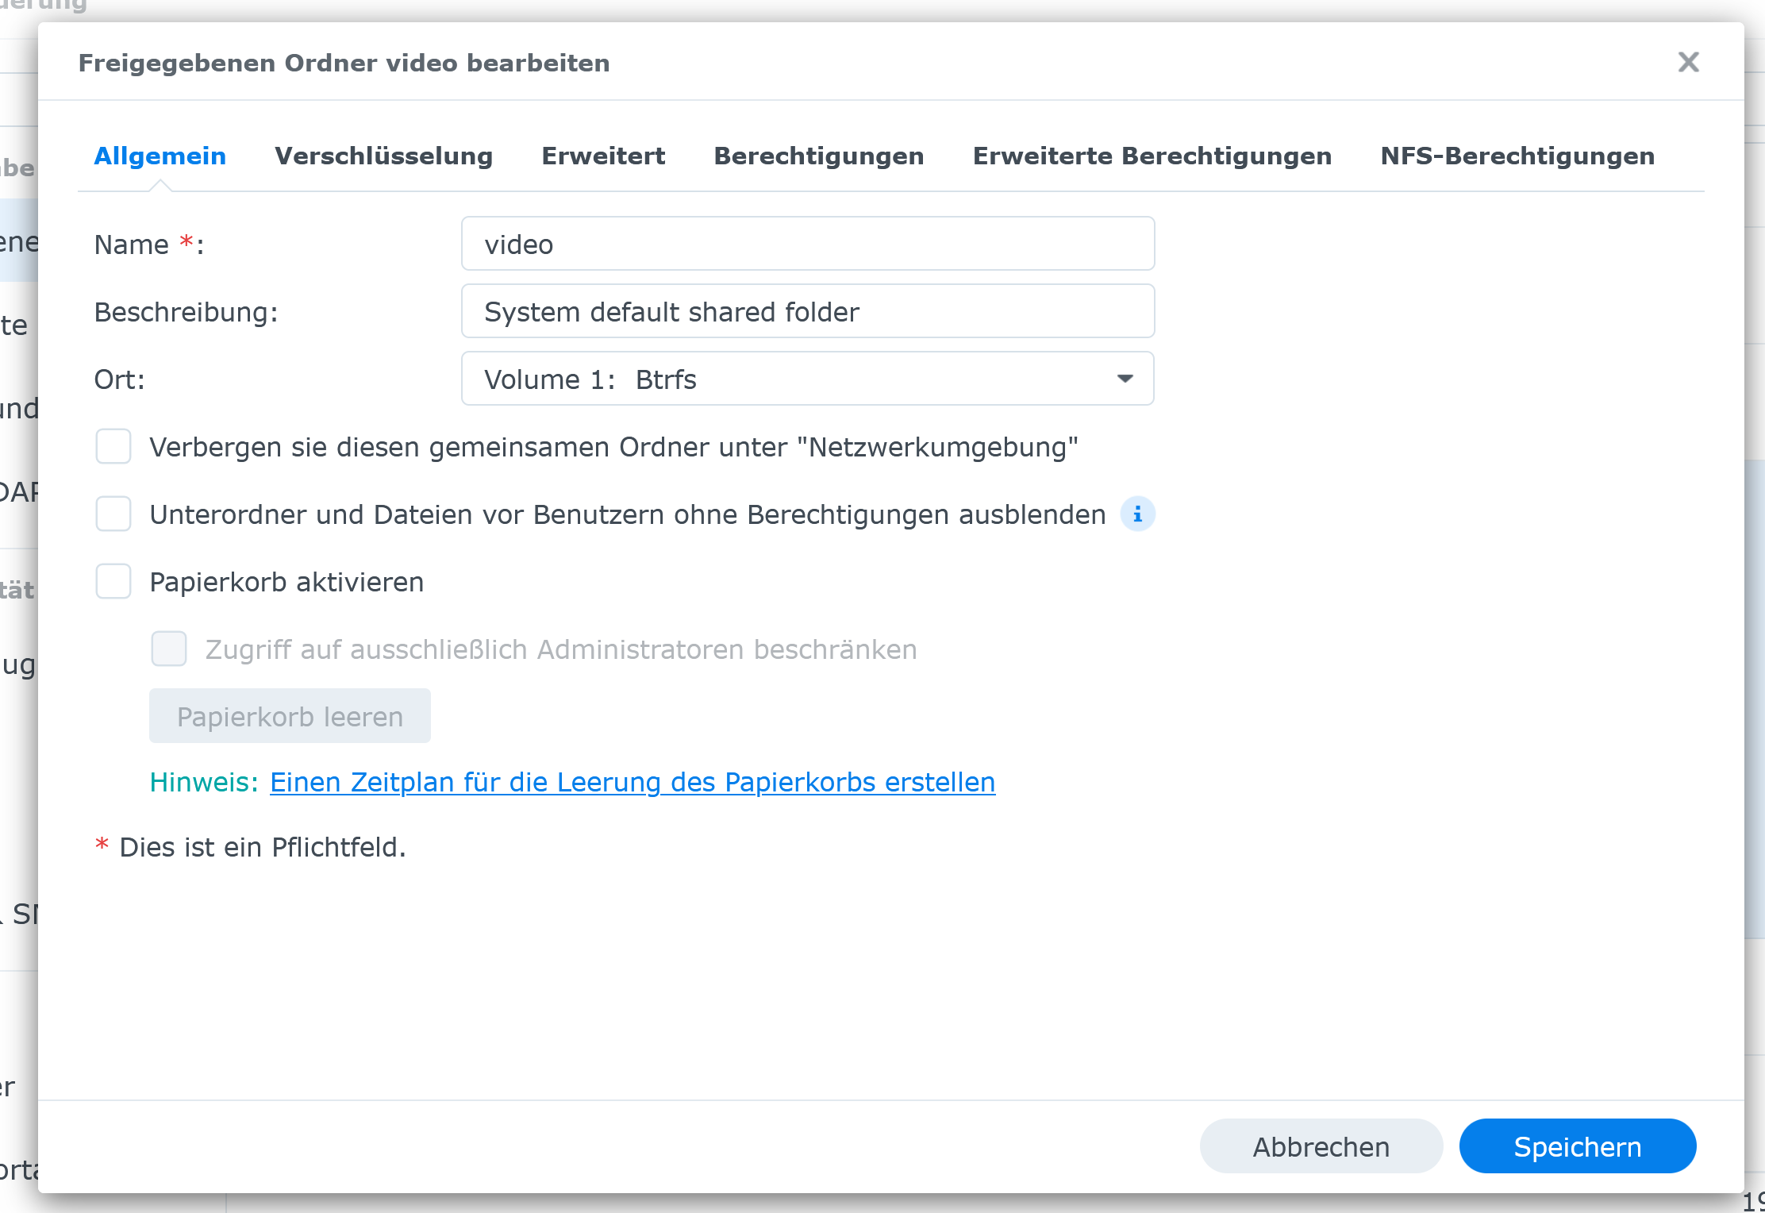
Task: Select the Allgemein tab
Action: 160,156
